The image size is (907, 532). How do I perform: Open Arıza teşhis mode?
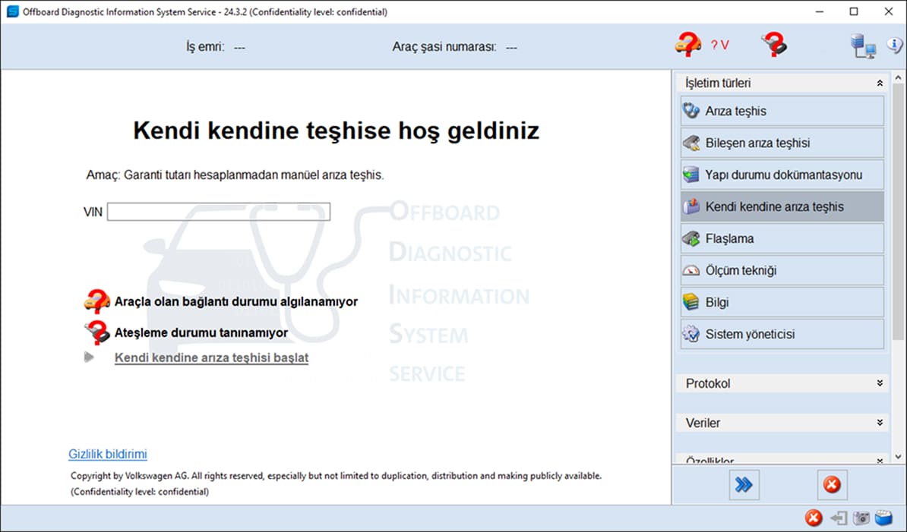[782, 111]
